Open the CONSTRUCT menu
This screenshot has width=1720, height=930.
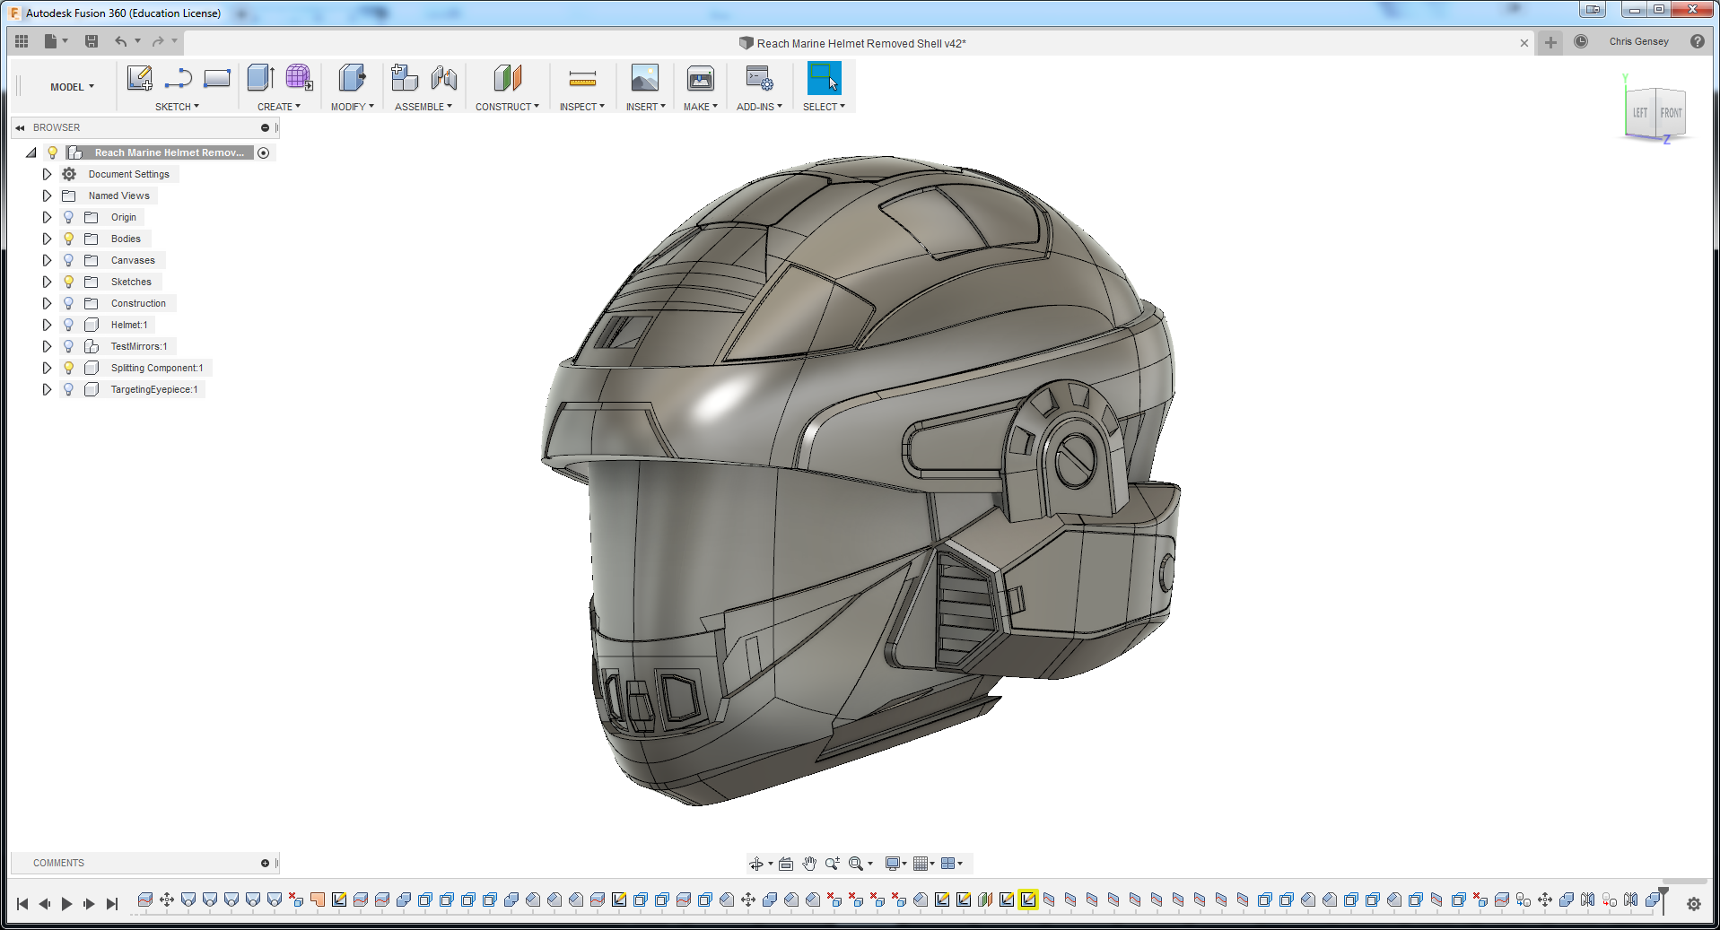[x=507, y=107]
